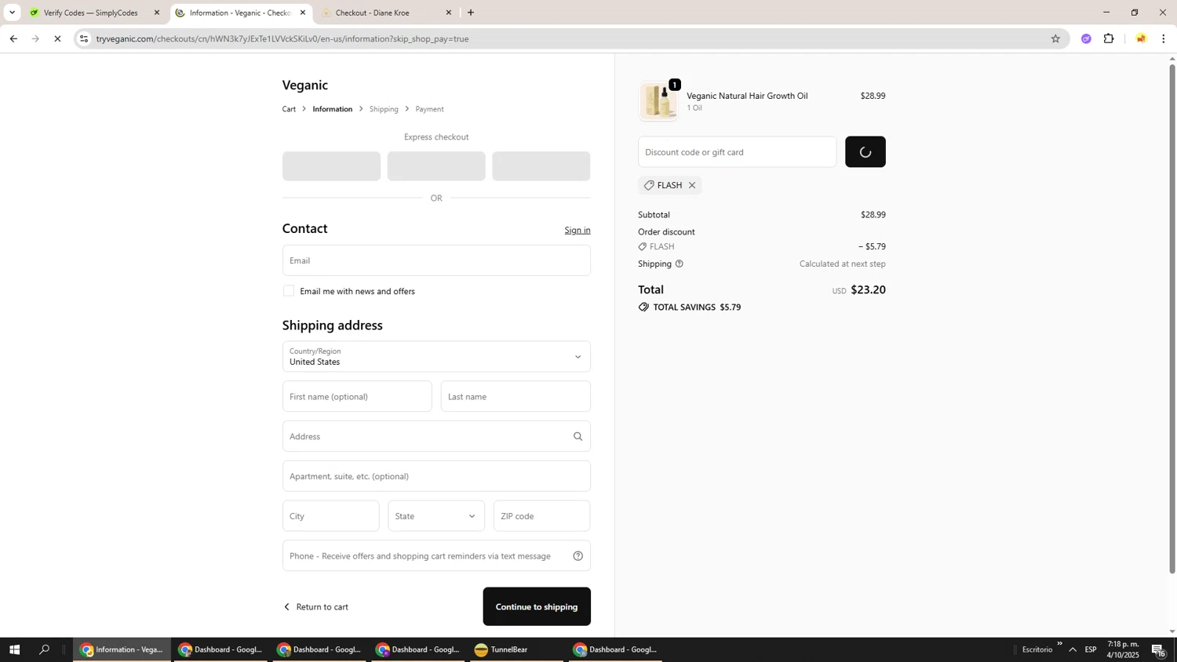Open Windows taskbar search

tap(44, 649)
